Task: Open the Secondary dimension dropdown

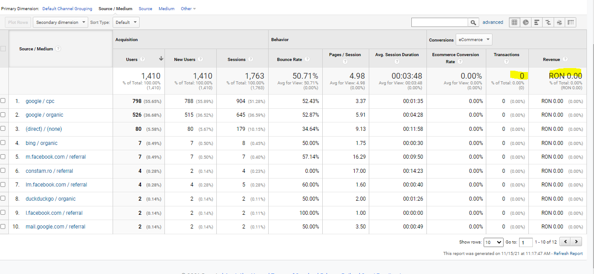Action: (x=60, y=22)
